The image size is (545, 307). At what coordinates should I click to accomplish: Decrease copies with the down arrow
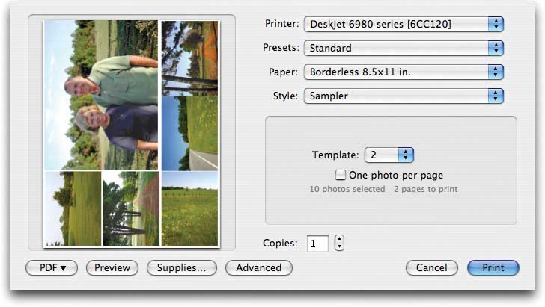(x=339, y=247)
